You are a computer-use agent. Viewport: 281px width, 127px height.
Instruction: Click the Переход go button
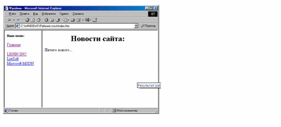pos(148,26)
